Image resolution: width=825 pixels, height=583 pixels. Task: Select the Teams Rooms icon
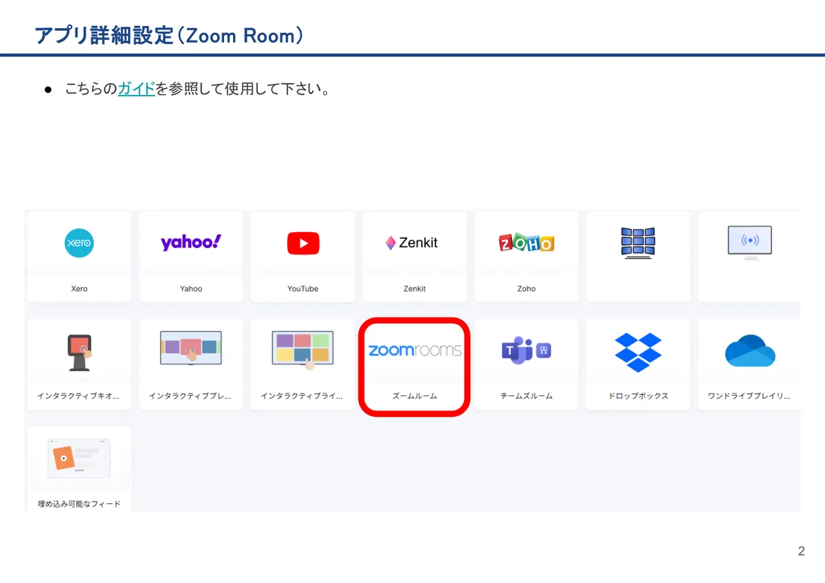[x=527, y=351]
